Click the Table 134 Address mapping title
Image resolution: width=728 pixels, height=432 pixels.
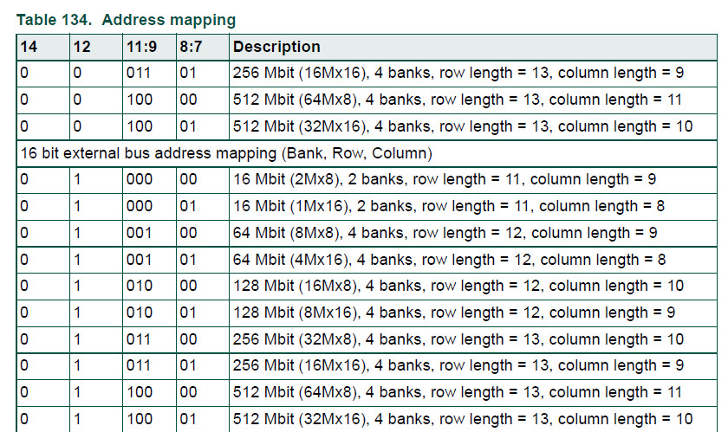pos(126,20)
